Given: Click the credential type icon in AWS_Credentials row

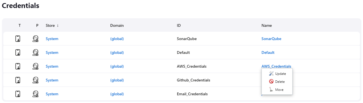Looking at the screenshot, I should [18, 66].
